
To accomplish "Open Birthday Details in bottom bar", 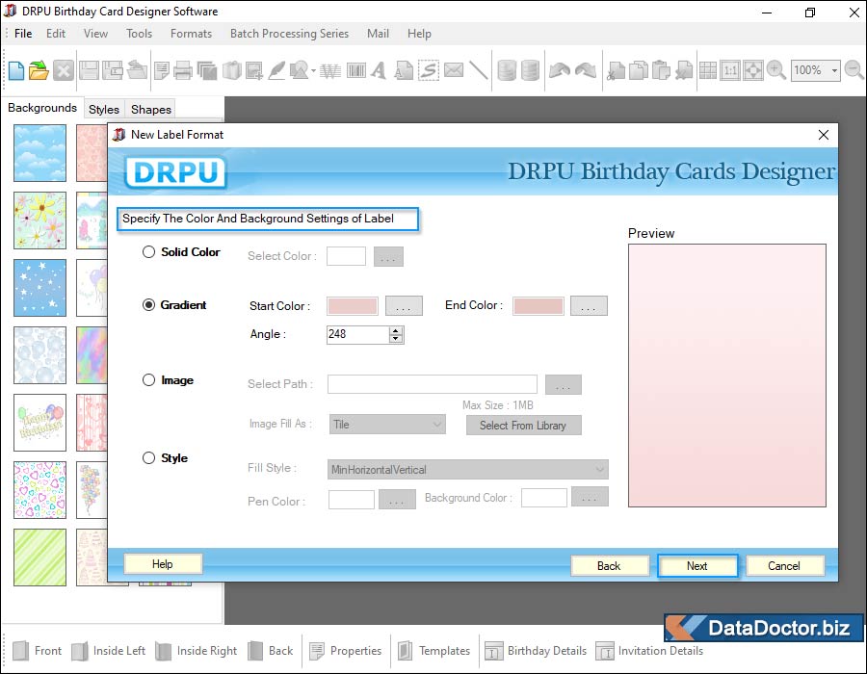I will coord(537,651).
